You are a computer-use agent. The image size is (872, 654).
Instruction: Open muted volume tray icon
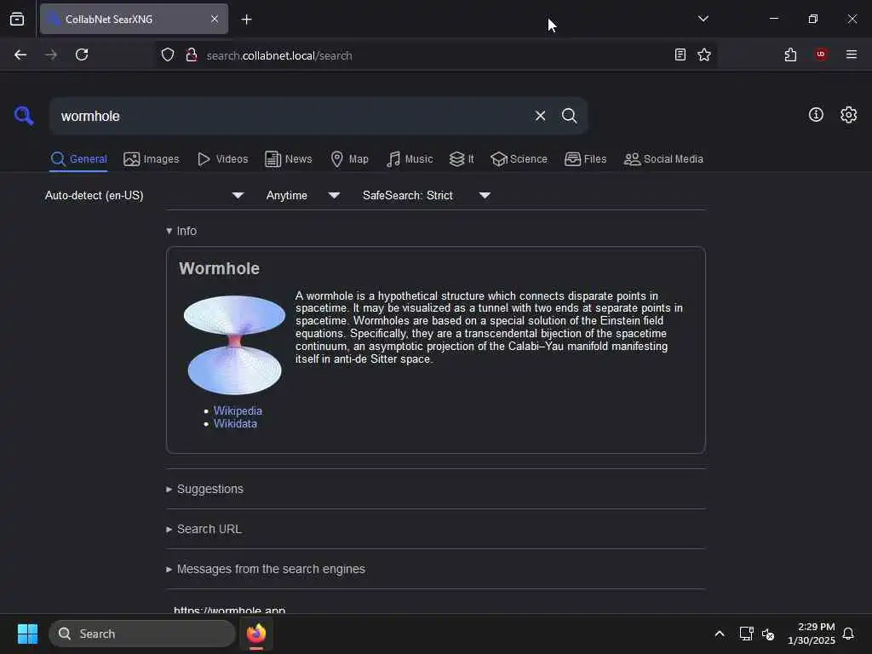click(768, 634)
